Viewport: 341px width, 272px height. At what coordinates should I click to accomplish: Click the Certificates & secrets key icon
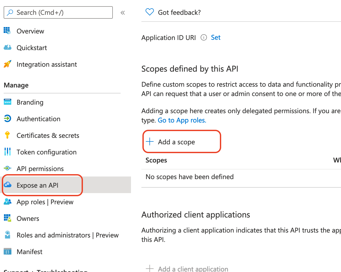point(7,135)
